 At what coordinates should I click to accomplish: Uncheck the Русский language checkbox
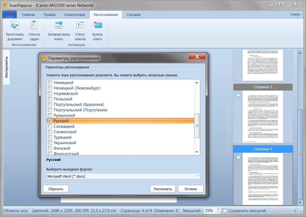pyautogui.click(x=50, y=121)
